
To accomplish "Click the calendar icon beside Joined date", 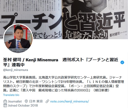I will point(5,105).
